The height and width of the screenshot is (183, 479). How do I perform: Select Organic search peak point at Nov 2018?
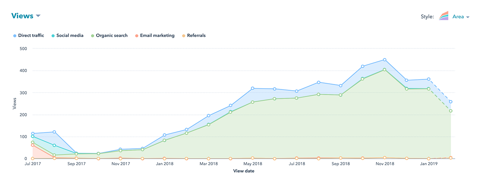pos(385,70)
